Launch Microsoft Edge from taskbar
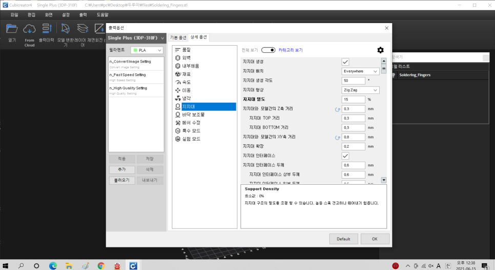Image resolution: width=495 pixels, height=270 pixels. point(53,266)
